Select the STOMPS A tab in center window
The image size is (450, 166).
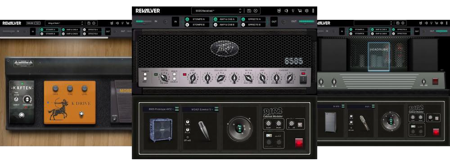pyautogui.click(x=197, y=19)
